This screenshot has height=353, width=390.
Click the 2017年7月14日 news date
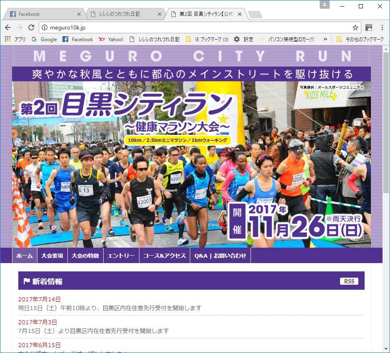[39, 299]
